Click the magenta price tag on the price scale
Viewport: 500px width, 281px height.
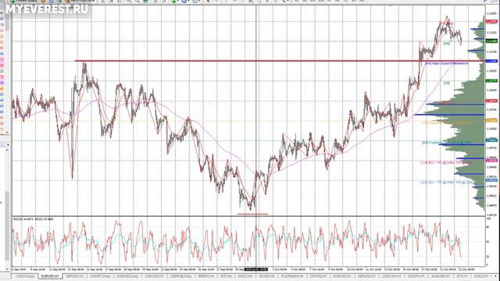(491, 160)
